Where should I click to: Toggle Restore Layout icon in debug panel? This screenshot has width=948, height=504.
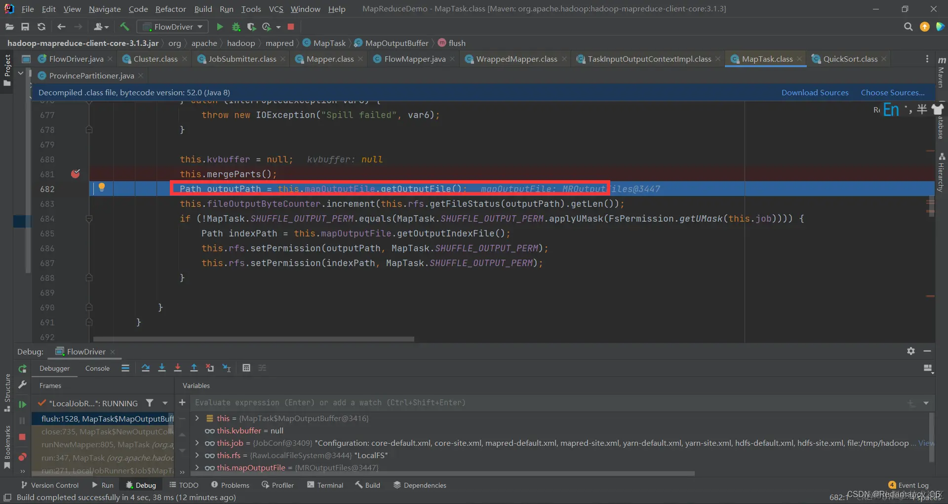coord(928,368)
